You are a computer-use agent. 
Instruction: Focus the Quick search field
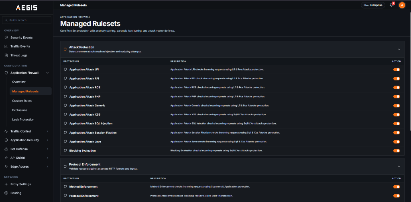(26, 20)
